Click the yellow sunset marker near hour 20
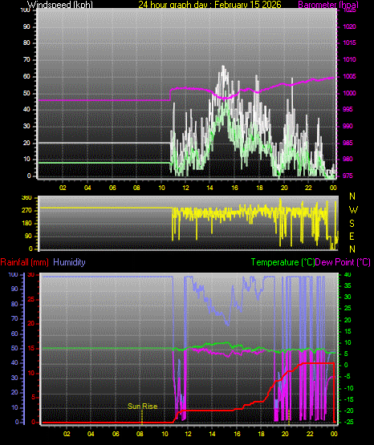 click(289, 417)
